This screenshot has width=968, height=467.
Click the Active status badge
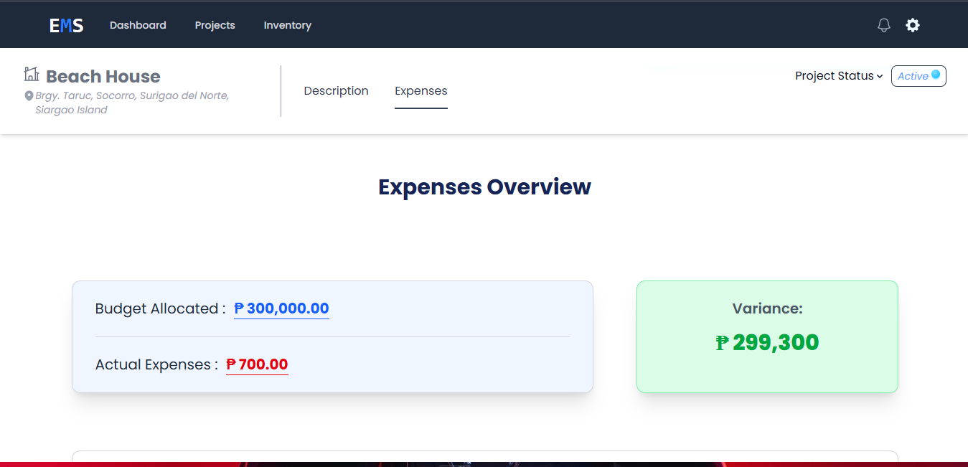click(918, 76)
